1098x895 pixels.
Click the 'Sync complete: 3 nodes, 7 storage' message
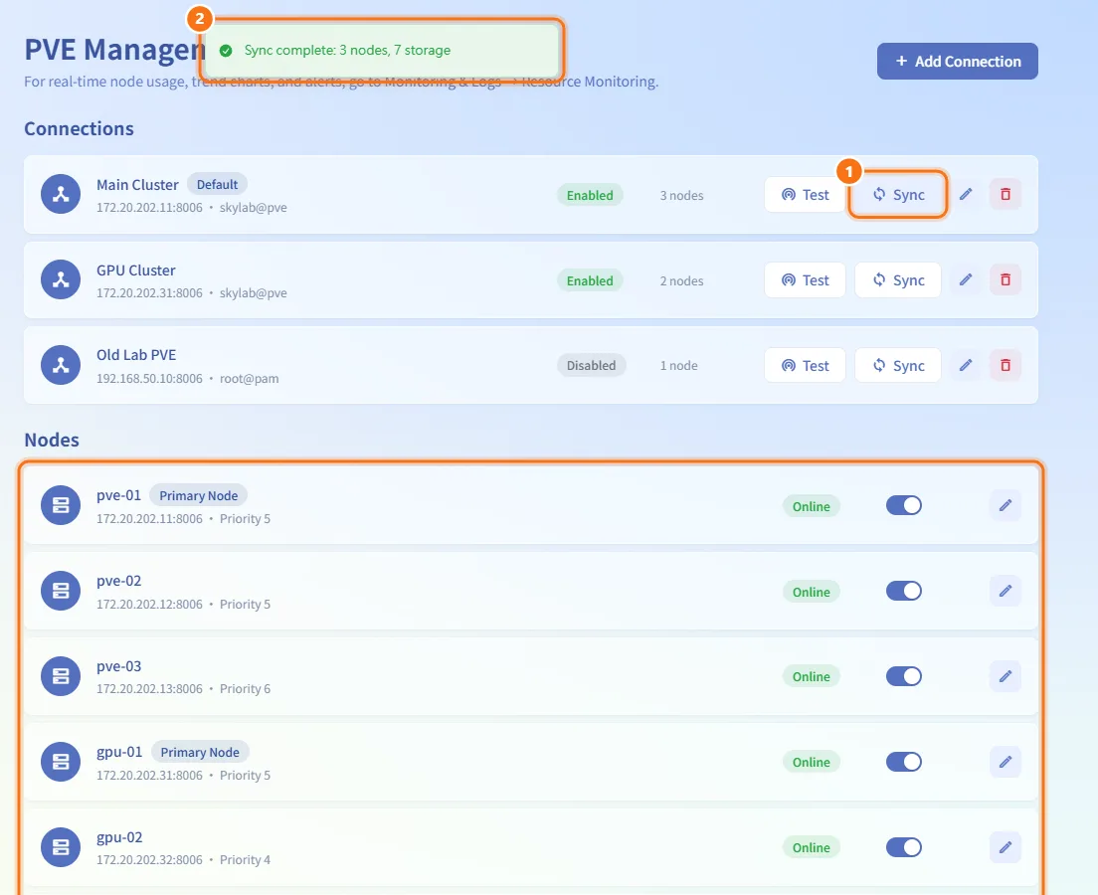click(347, 51)
